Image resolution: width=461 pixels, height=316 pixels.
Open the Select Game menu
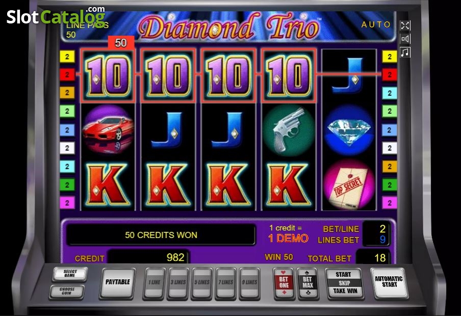70,274
